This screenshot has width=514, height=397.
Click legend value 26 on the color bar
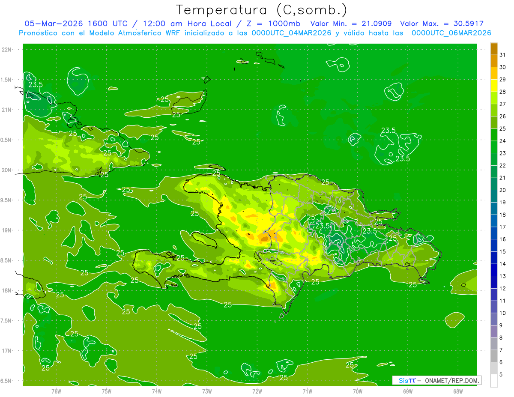click(x=503, y=116)
